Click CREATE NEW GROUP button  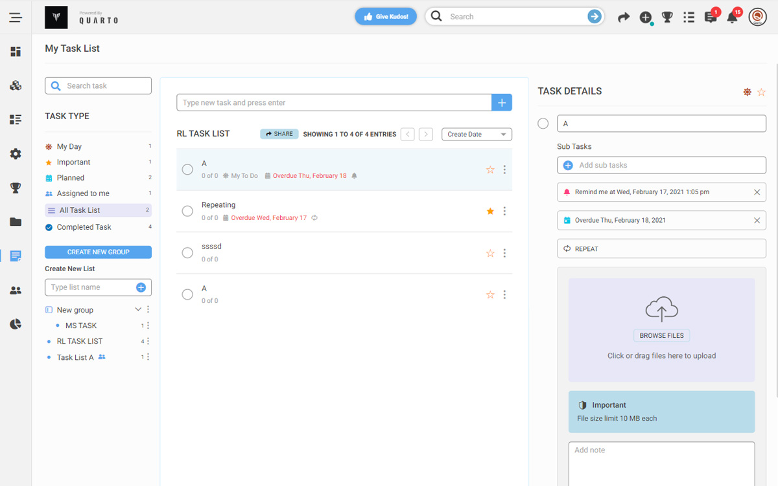pyautogui.click(x=98, y=252)
